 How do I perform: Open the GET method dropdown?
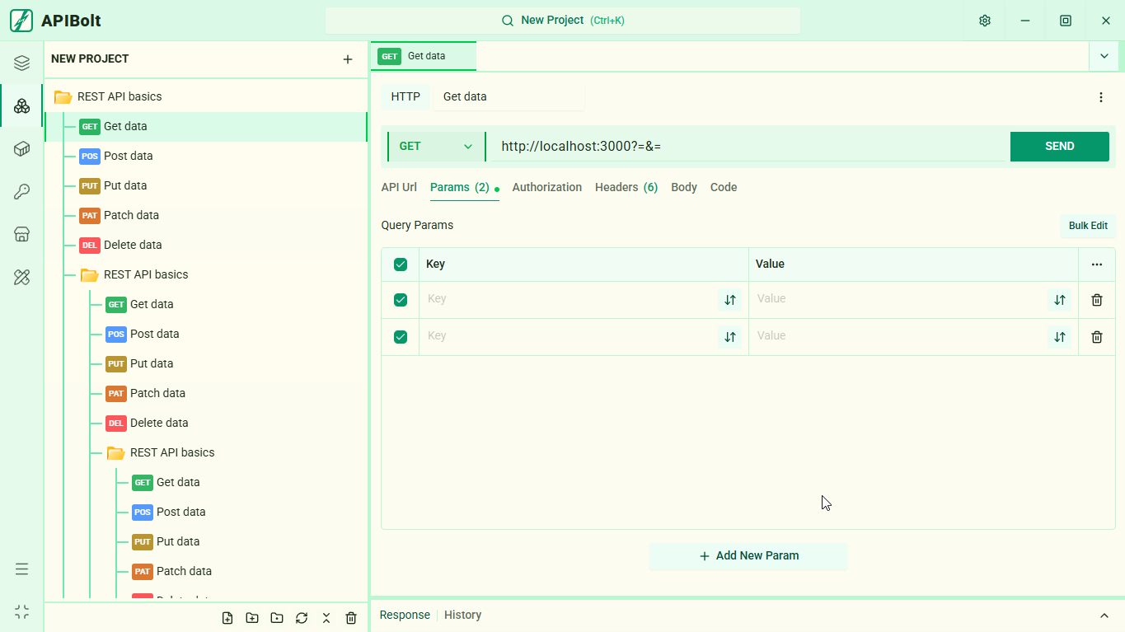click(436, 147)
